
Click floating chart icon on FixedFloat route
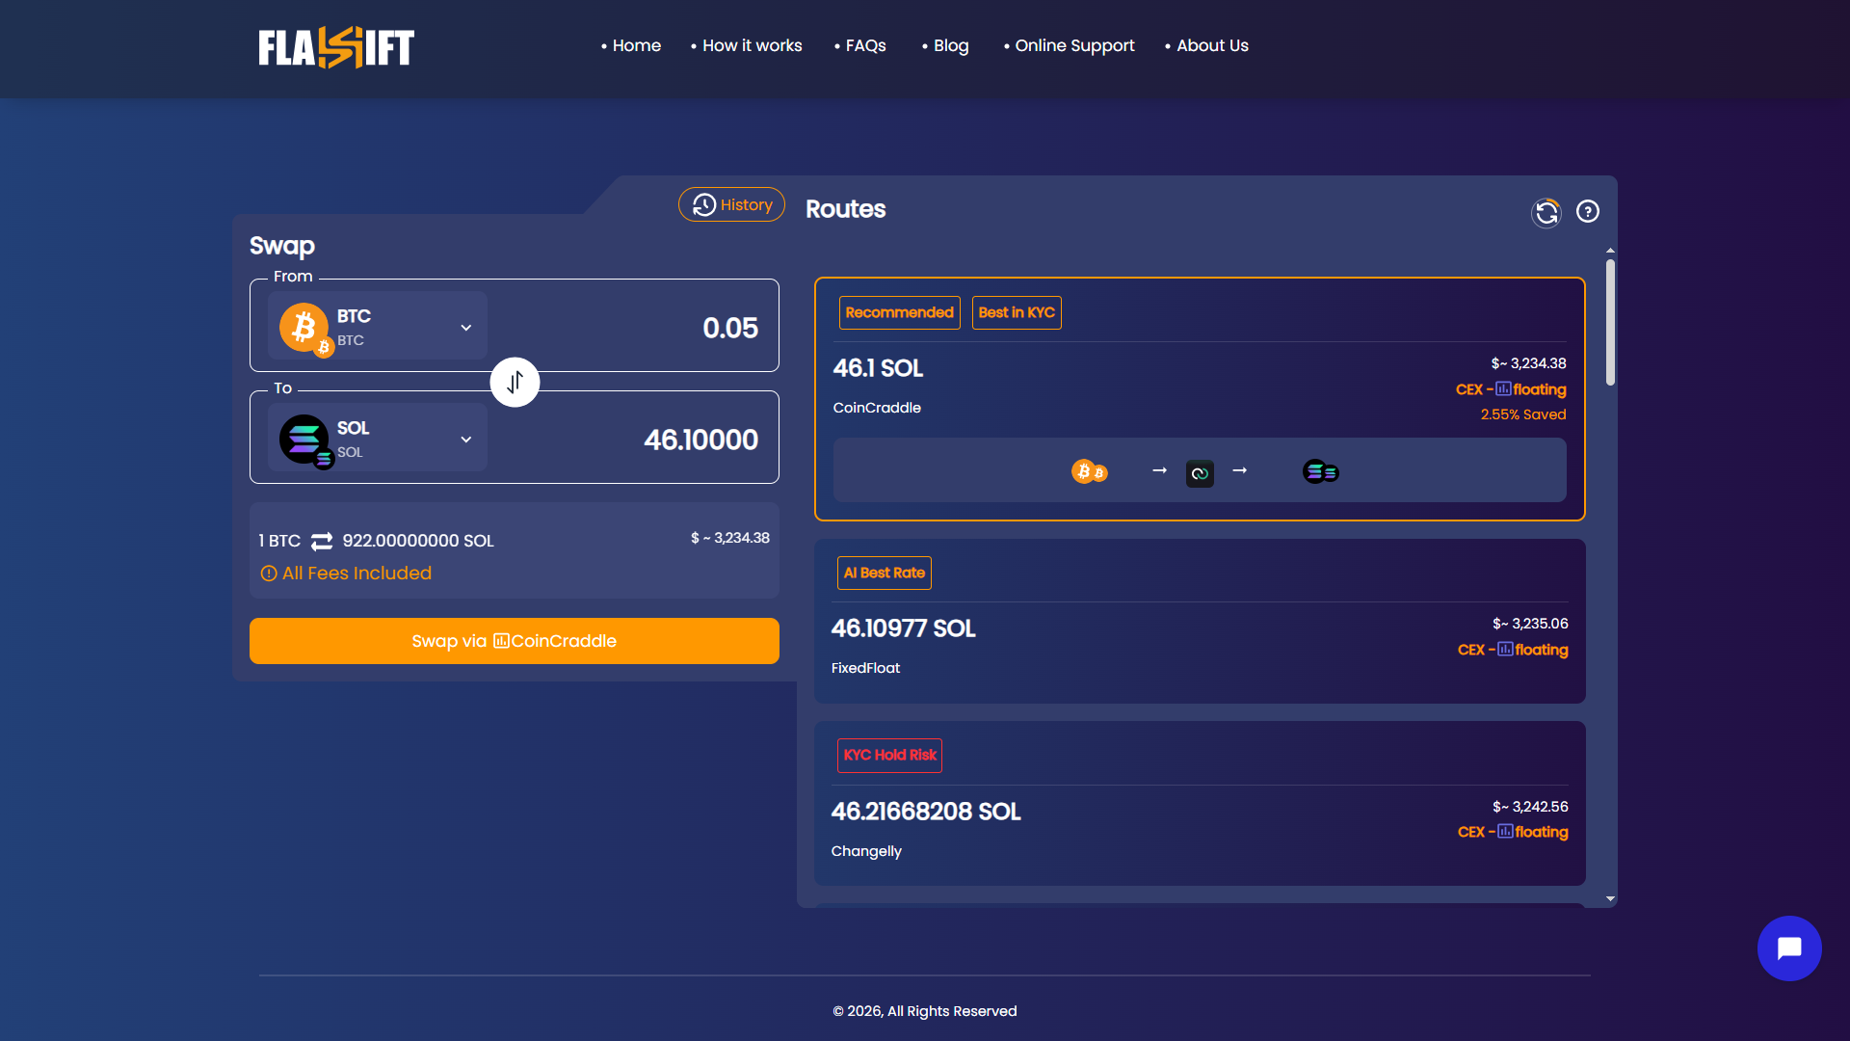(x=1505, y=650)
